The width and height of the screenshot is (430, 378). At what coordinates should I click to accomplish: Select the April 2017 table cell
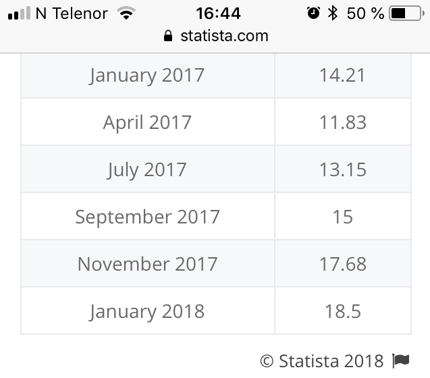(x=148, y=122)
